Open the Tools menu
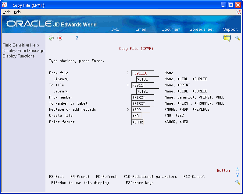This screenshot has width=243, height=194. [7, 12]
